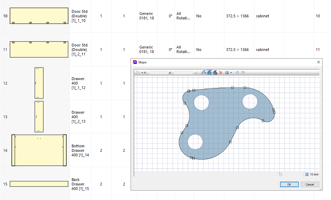Image resolution: width=331 pixels, height=200 pixels.
Task: Click '372.5 × 1366' size in row 11
Action: pos(237,50)
